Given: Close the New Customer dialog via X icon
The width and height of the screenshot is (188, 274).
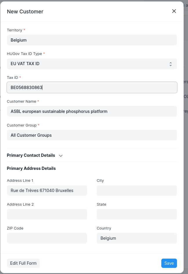Looking at the screenshot, I should click(x=174, y=11).
